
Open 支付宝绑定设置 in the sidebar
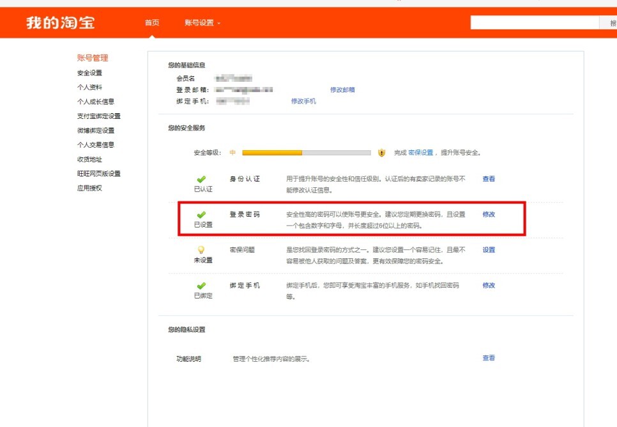pos(99,116)
